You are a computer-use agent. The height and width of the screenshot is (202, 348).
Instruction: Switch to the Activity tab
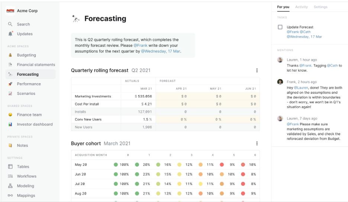coord(302,7)
